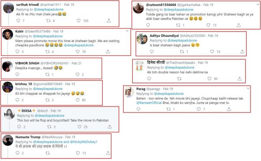View sarthak trivedi's profile picture
This screenshot has width=261, height=161.
coord(8,8)
